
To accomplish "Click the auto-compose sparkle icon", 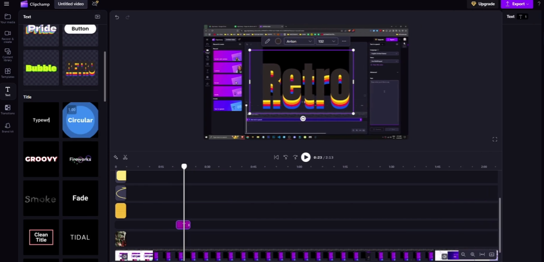I will [116, 157].
